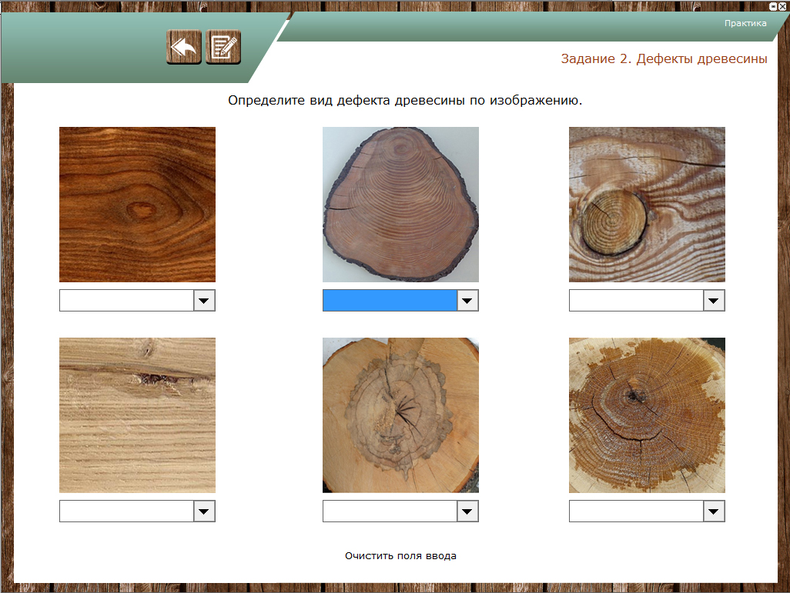Select the light plank with crack image
Image resolution: width=790 pixels, height=593 pixels.
point(137,415)
